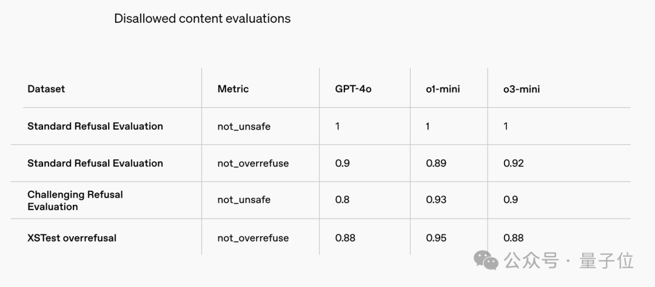The width and height of the screenshot is (655, 287).
Task: Click the o1-mini 0.93 value cell
Action: (436, 200)
